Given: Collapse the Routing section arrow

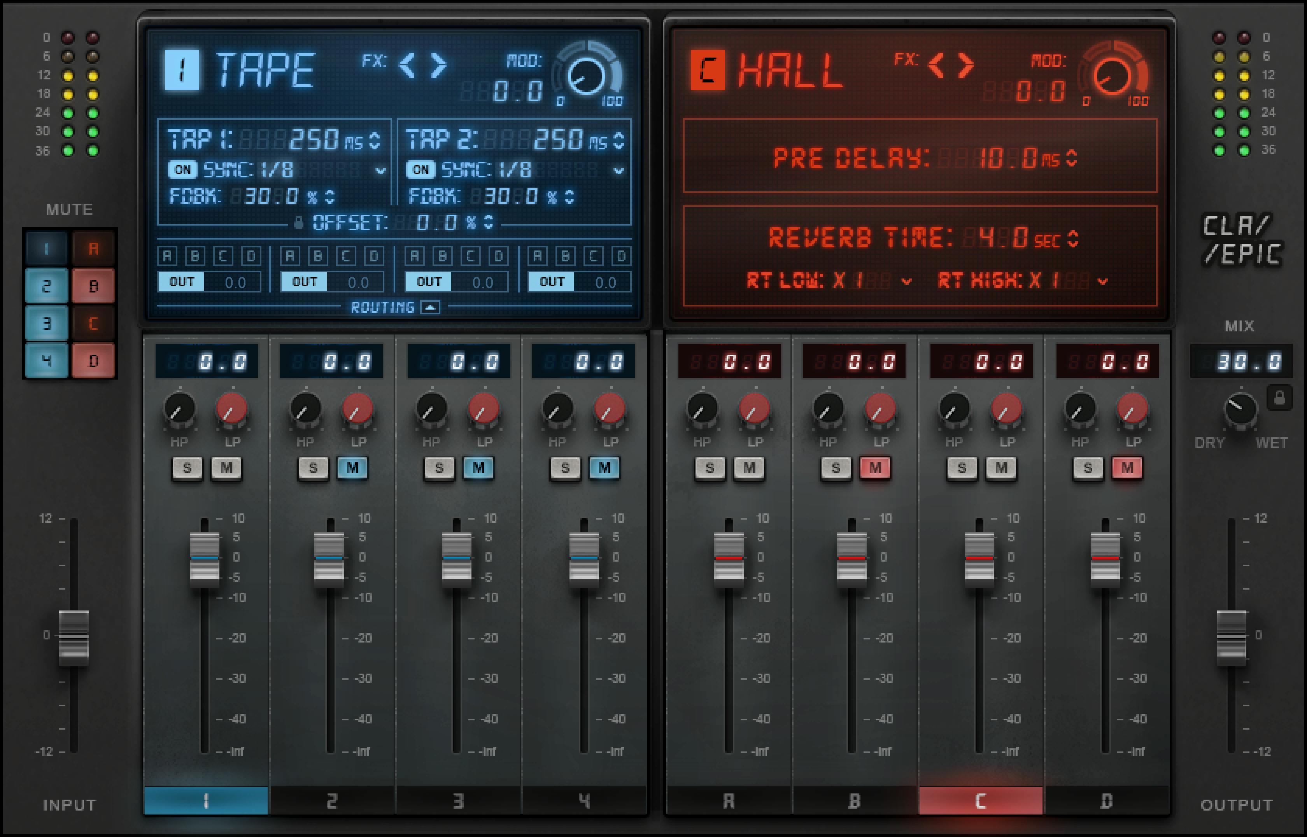Looking at the screenshot, I should point(430,308).
